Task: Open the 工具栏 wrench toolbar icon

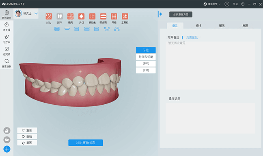Action: [125, 16]
